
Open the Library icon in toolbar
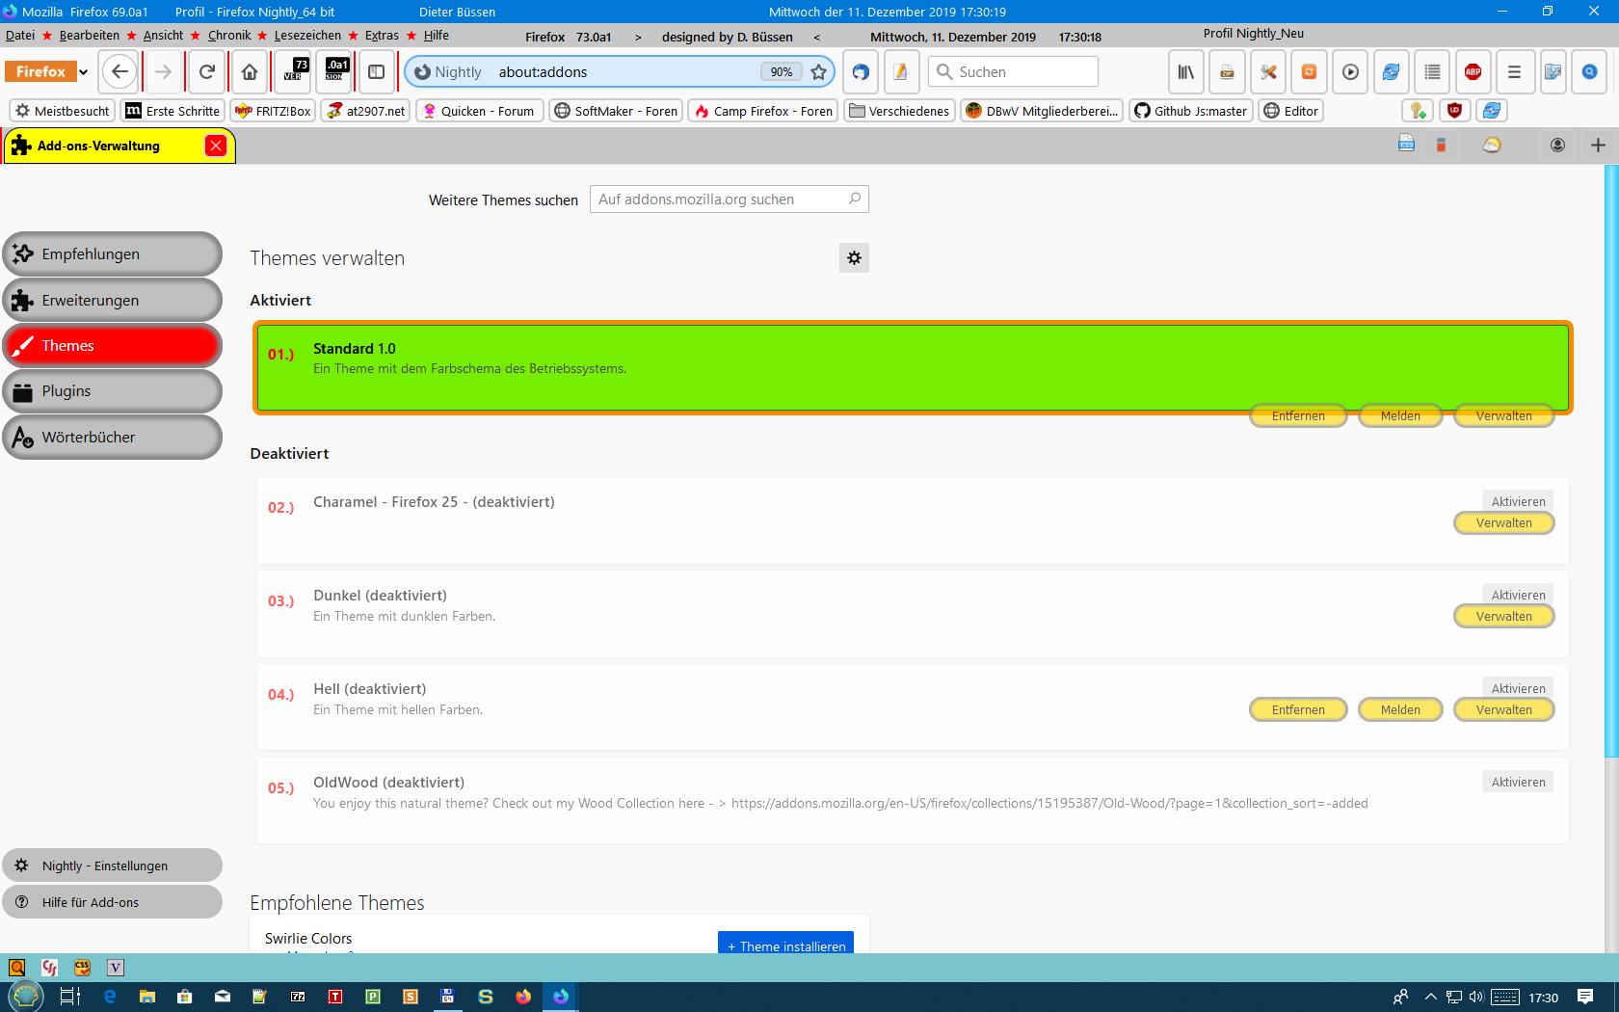coord(1186,72)
